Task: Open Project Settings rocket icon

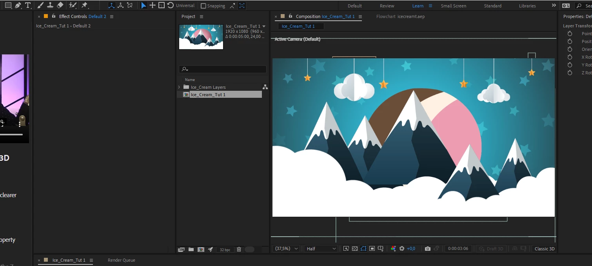Action: (x=211, y=249)
